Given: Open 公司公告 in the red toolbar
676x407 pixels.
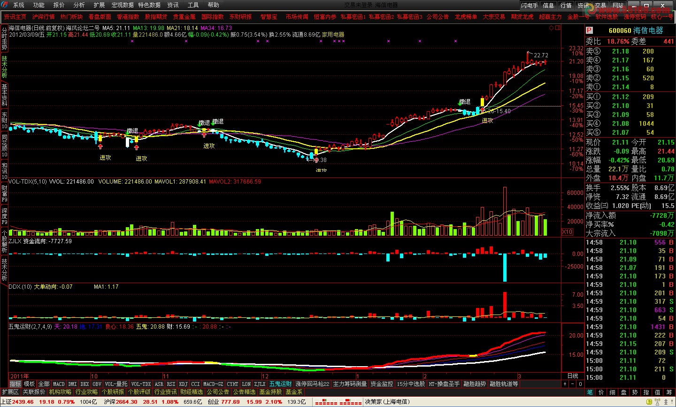Looking at the screenshot, I should click(438, 17).
